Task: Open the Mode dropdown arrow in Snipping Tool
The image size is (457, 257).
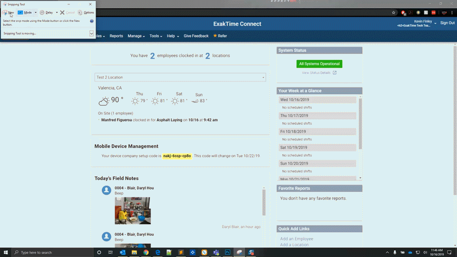Action: (36, 12)
